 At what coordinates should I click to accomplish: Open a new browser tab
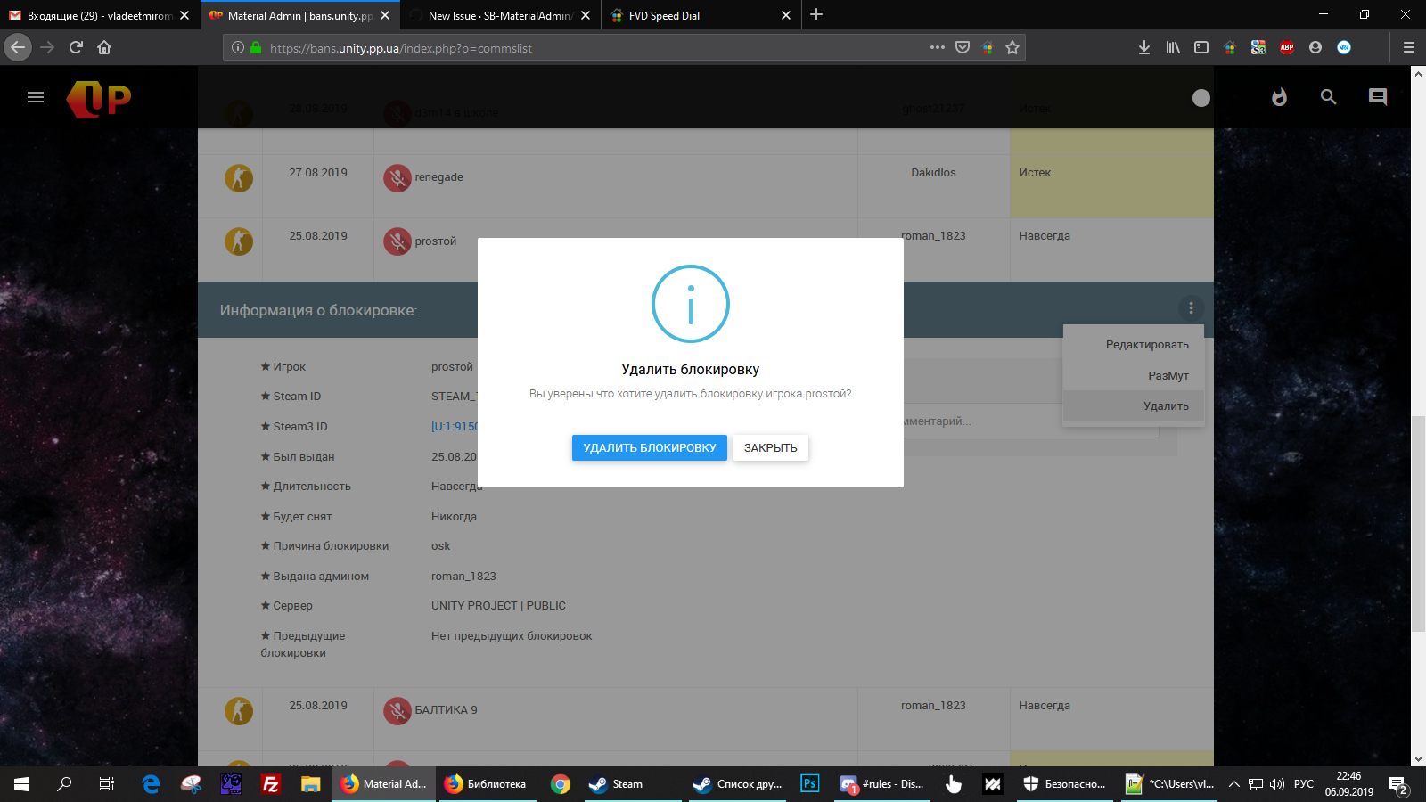816,15
